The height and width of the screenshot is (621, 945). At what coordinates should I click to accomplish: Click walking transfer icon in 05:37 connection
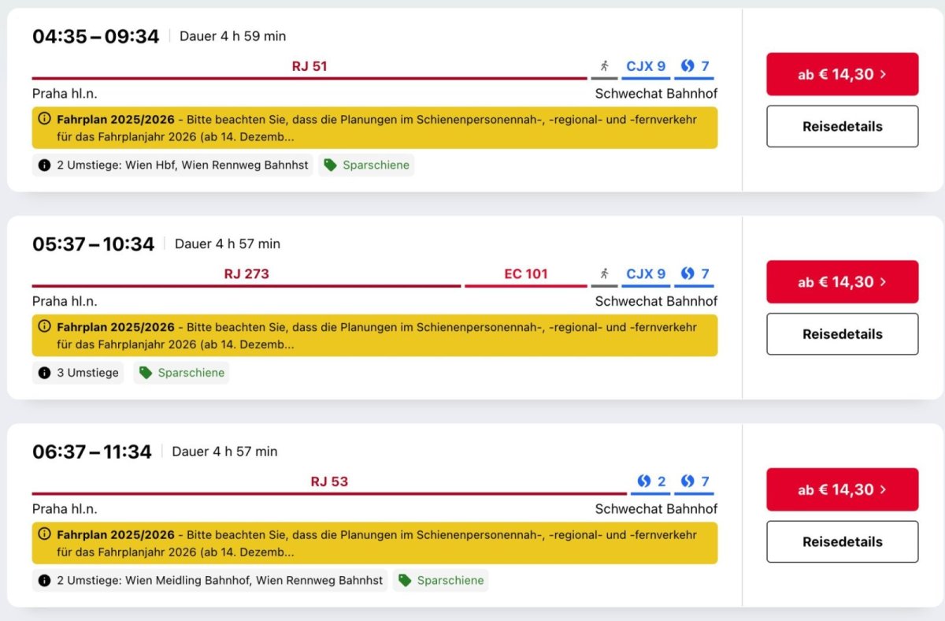(x=604, y=274)
